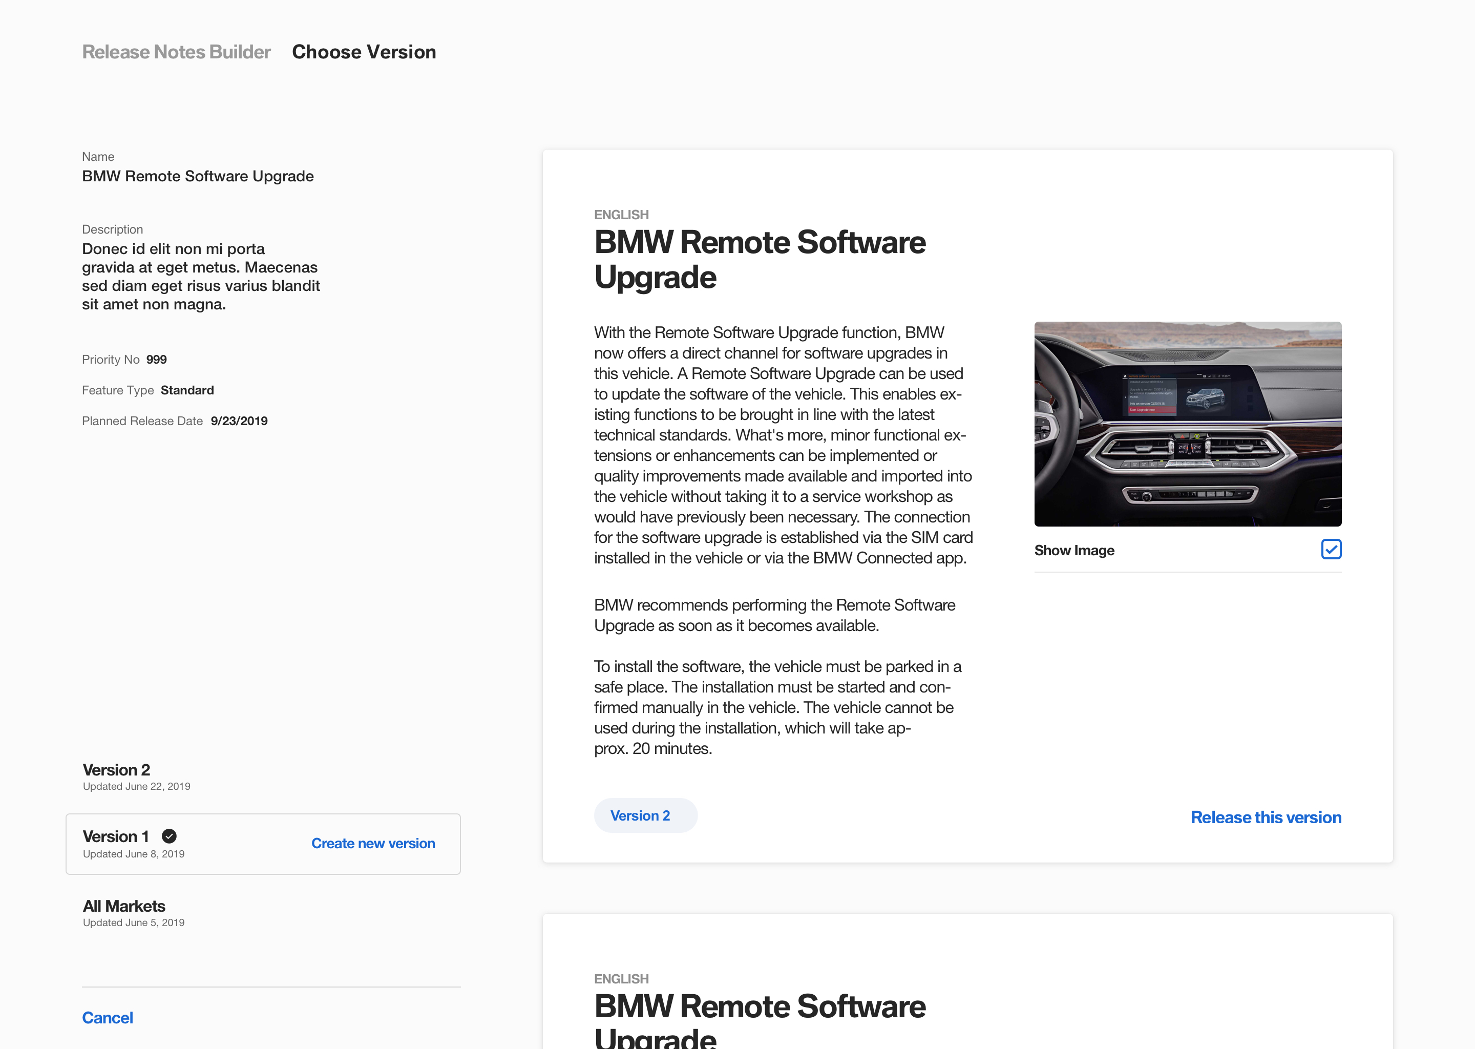Click the name value BMW Remote Software Upgrade
This screenshot has height=1049, width=1475.
(x=198, y=176)
